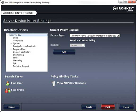Go to Home

(12, 107)
